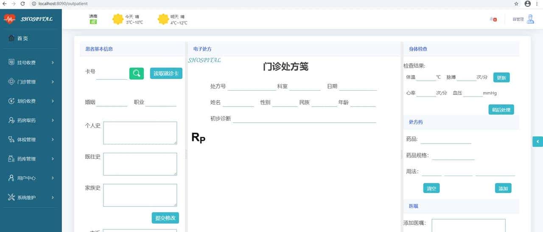Viewport: 543px width, 232px height.
Task: Click the SHOSPITAL heartbeat logo icon
Action: click(9, 19)
